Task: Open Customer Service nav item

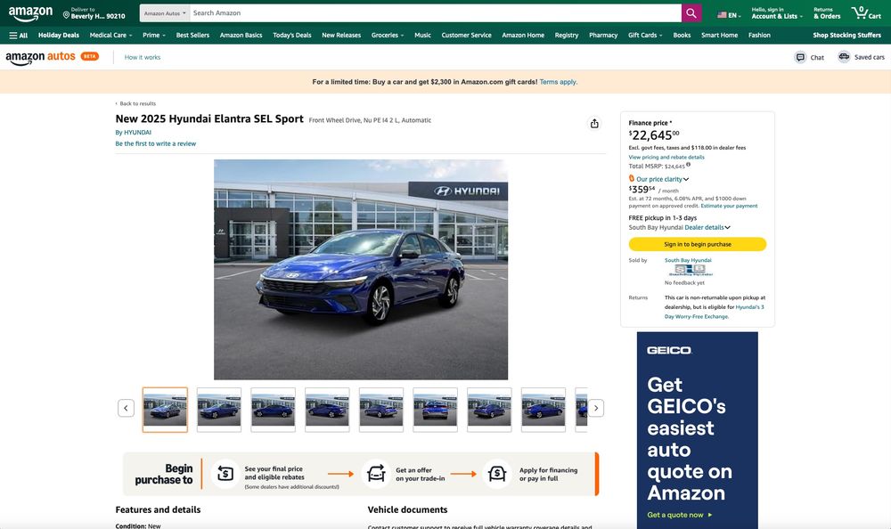Action: tap(467, 36)
